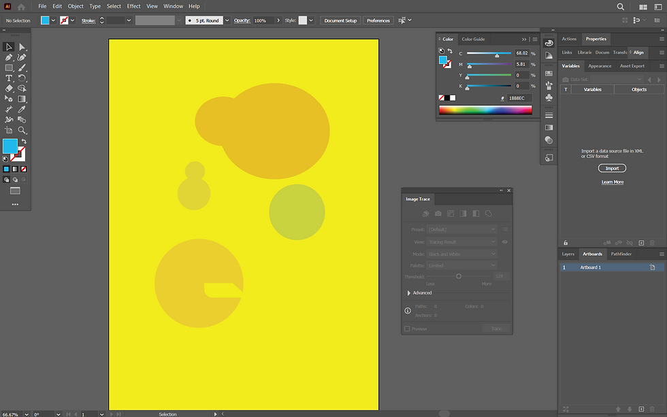Open the stroke color dropdown in control bar
Image resolution: width=667 pixels, height=417 pixels.
point(73,20)
